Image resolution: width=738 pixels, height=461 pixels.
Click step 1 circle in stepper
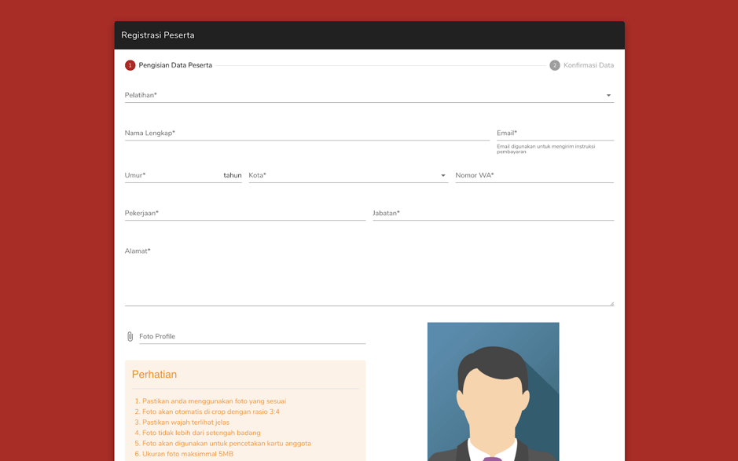[x=130, y=65]
